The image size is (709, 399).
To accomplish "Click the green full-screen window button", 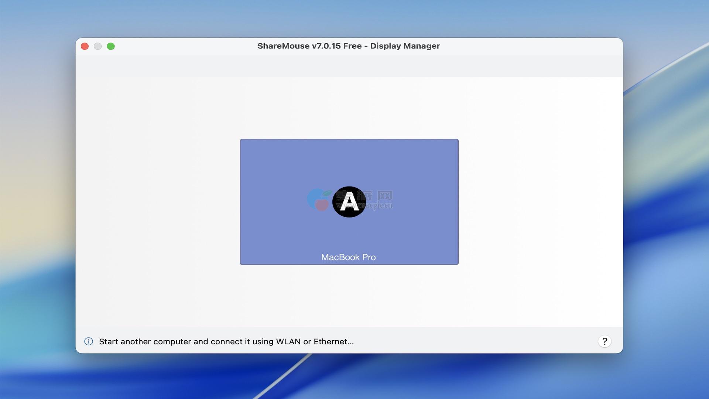I will pyautogui.click(x=111, y=46).
